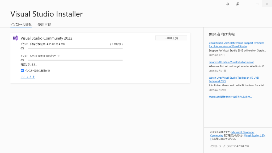Open Visual Studio 2015 Retirement article link
Image resolution: width=272 pixels, height=153 pixels.
click(236, 45)
